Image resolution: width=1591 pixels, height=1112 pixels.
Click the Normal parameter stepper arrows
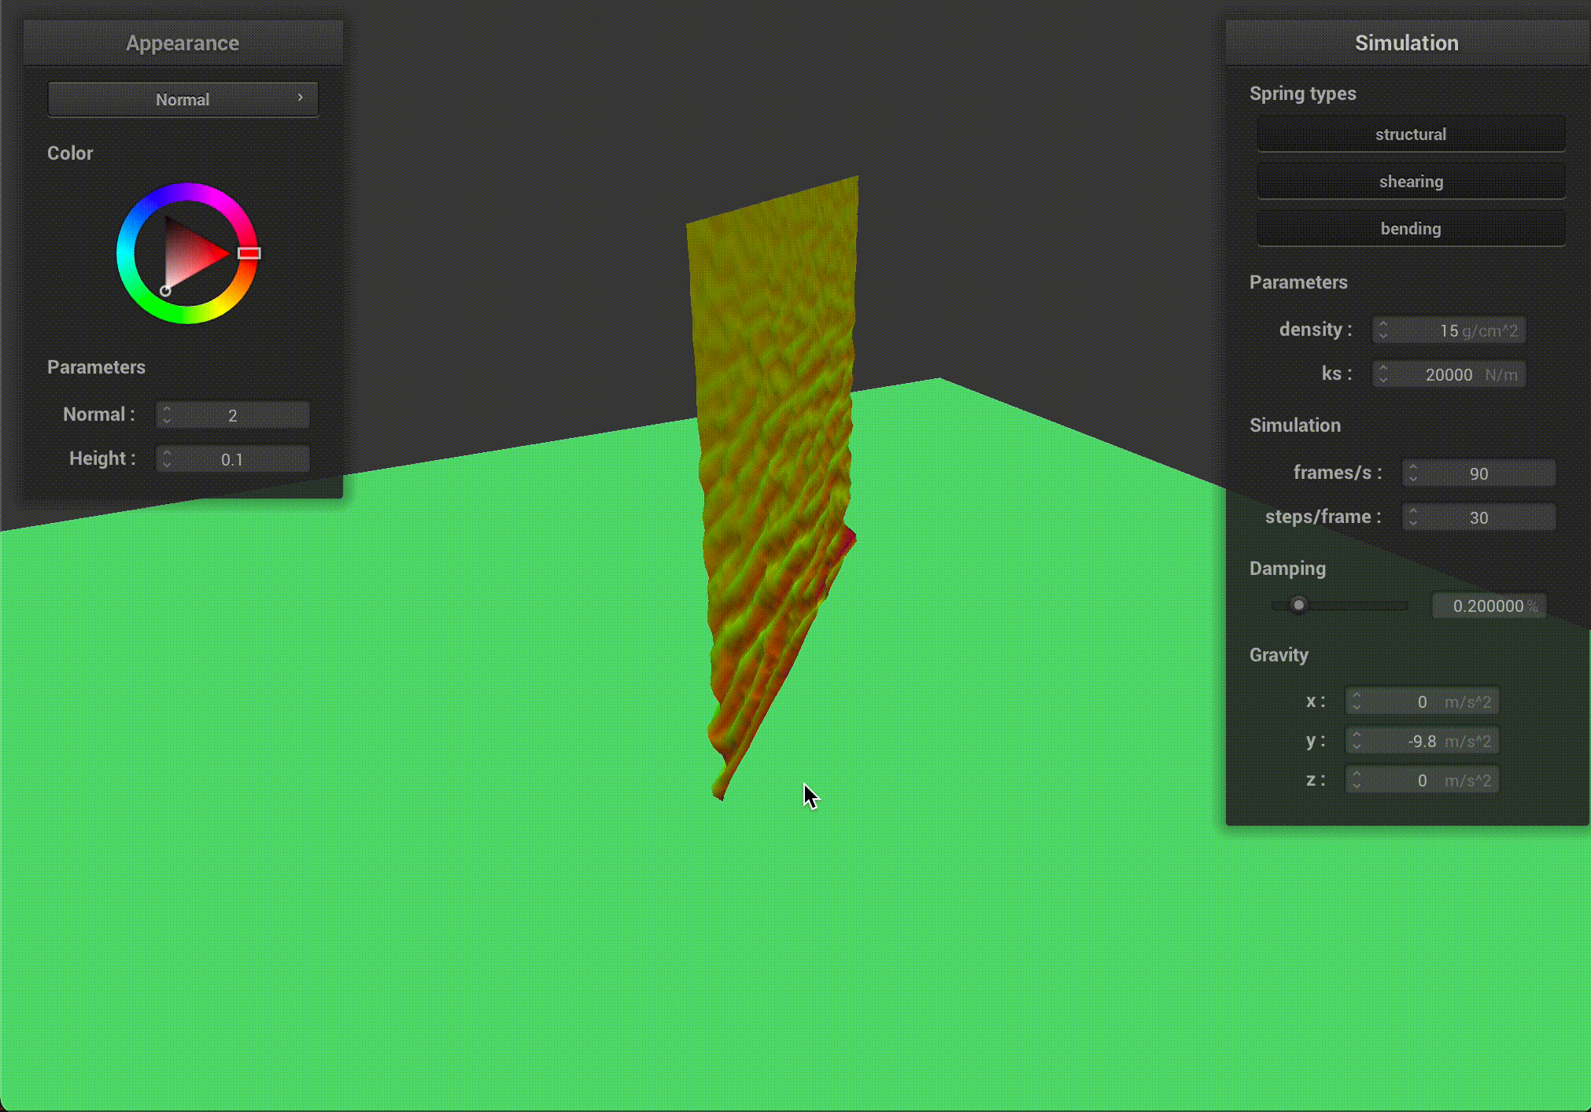tap(167, 415)
